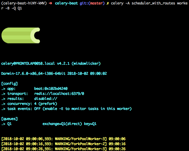Select the task events OFF line

[67, 109]
